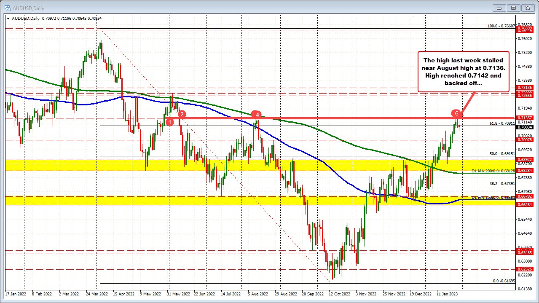Click the red circle marker numbered 1
Viewport: 539px width, 303px height.
click(x=169, y=122)
